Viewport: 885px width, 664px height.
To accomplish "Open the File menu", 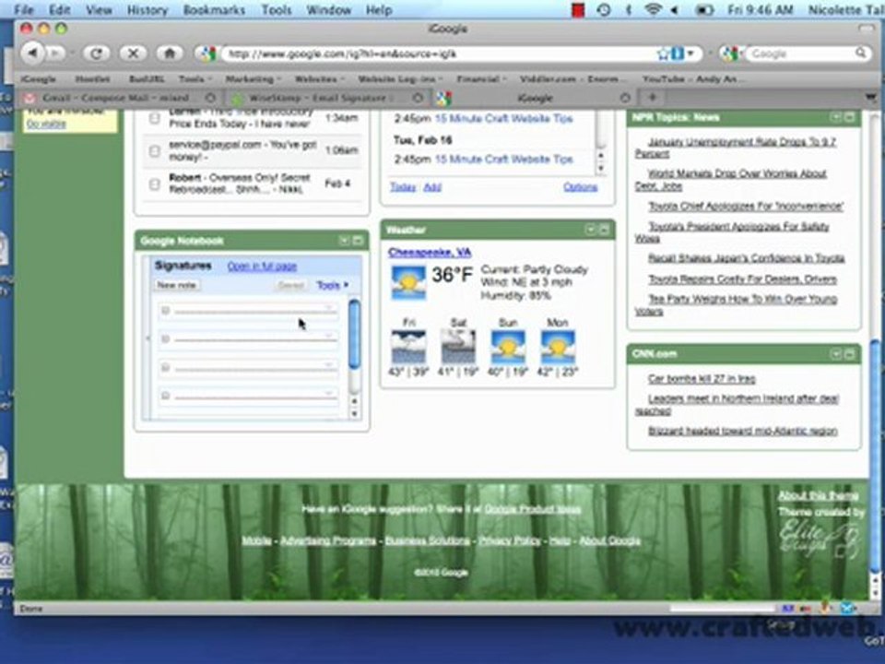I will [x=24, y=9].
